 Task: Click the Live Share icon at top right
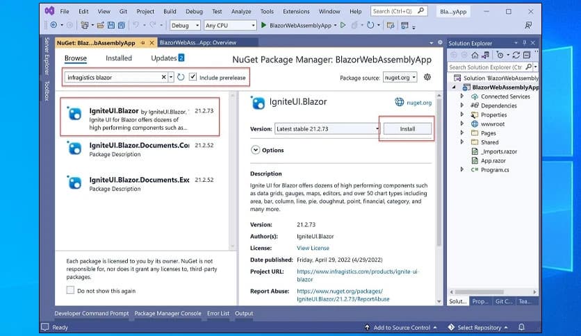528,25
